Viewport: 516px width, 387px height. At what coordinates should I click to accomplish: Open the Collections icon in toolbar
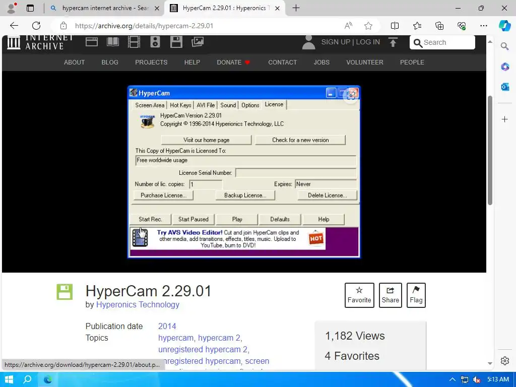(x=439, y=26)
